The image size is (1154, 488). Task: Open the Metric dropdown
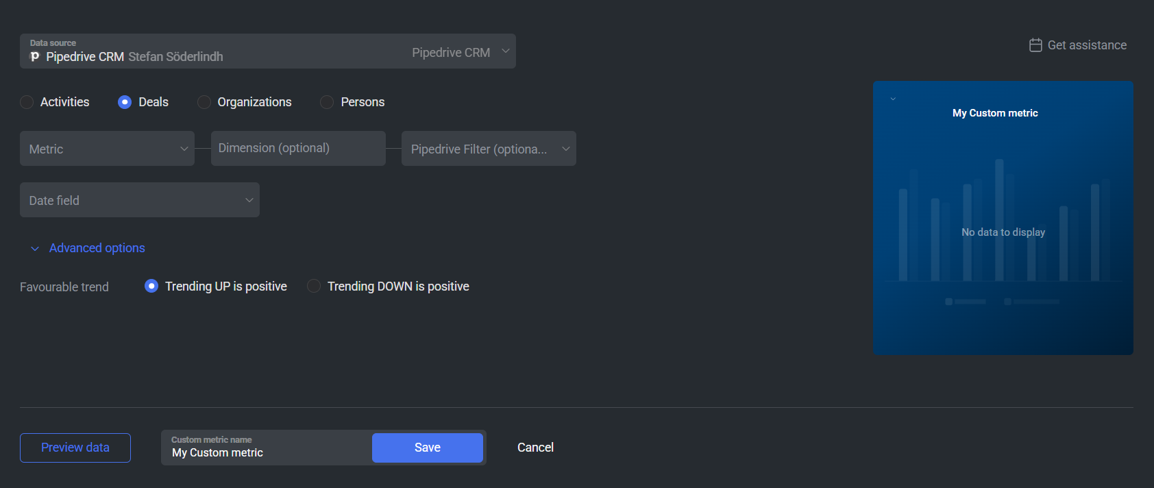pyautogui.click(x=107, y=149)
